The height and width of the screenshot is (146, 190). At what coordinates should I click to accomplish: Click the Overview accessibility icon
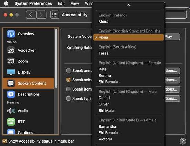coord(11,34)
